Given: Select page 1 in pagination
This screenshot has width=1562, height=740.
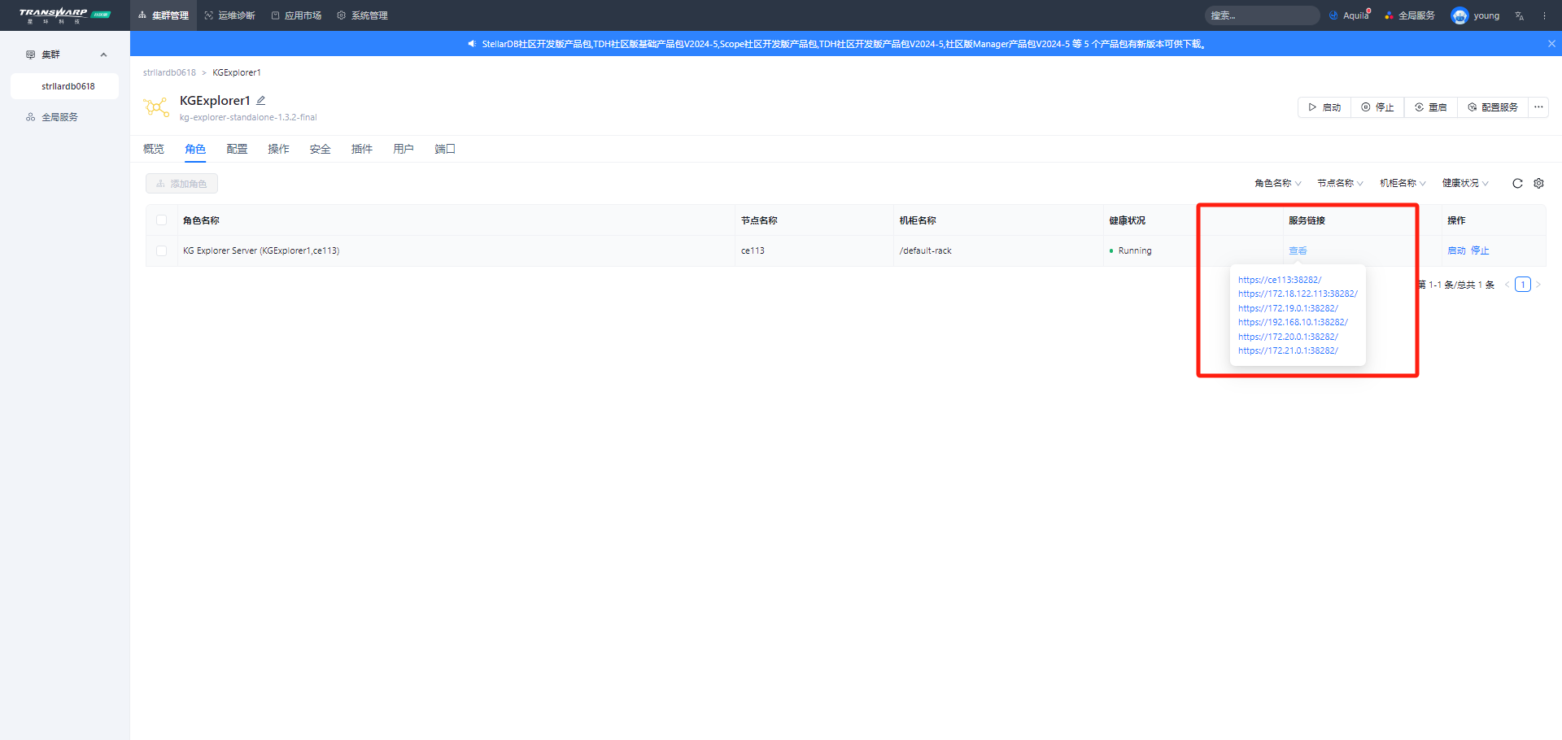Looking at the screenshot, I should pos(1523,285).
